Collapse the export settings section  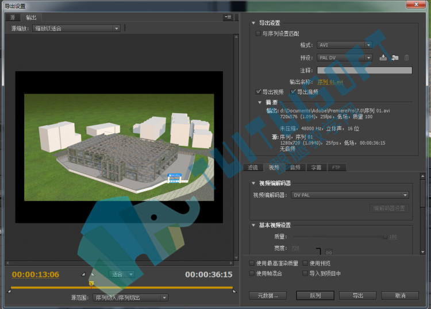pos(253,23)
